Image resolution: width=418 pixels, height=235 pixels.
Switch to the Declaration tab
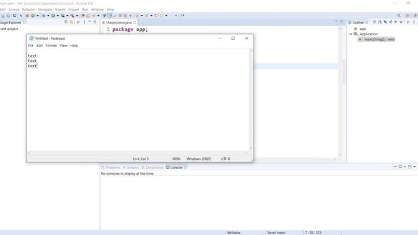[152, 168]
